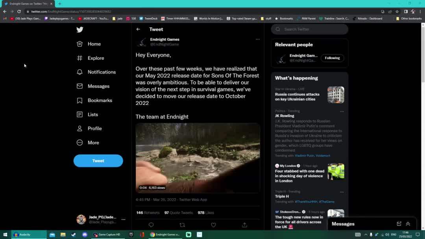Click the retweet icon under the tweet
The image size is (425, 239).
coord(182,225)
